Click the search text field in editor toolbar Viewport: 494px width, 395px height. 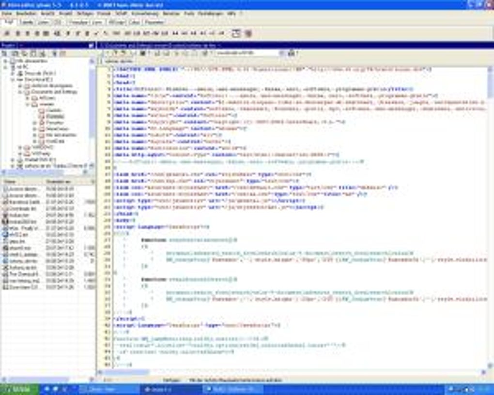247,53
